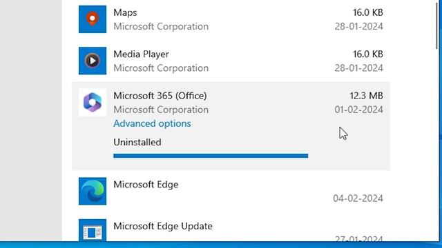Viewport: 442px width, 248px height.
Task: Click the Microsoft Edge app icon
Action: click(93, 192)
